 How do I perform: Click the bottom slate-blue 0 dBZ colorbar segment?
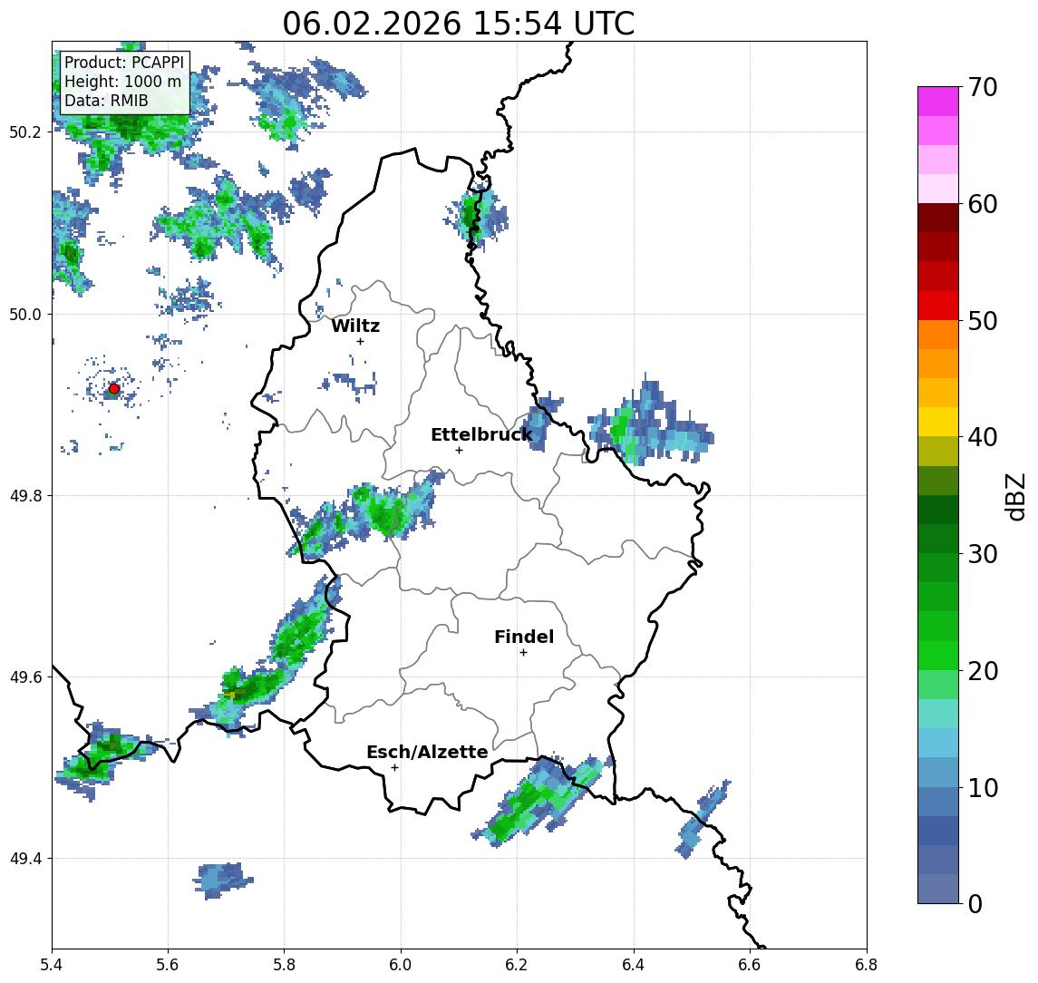point(938,889)
